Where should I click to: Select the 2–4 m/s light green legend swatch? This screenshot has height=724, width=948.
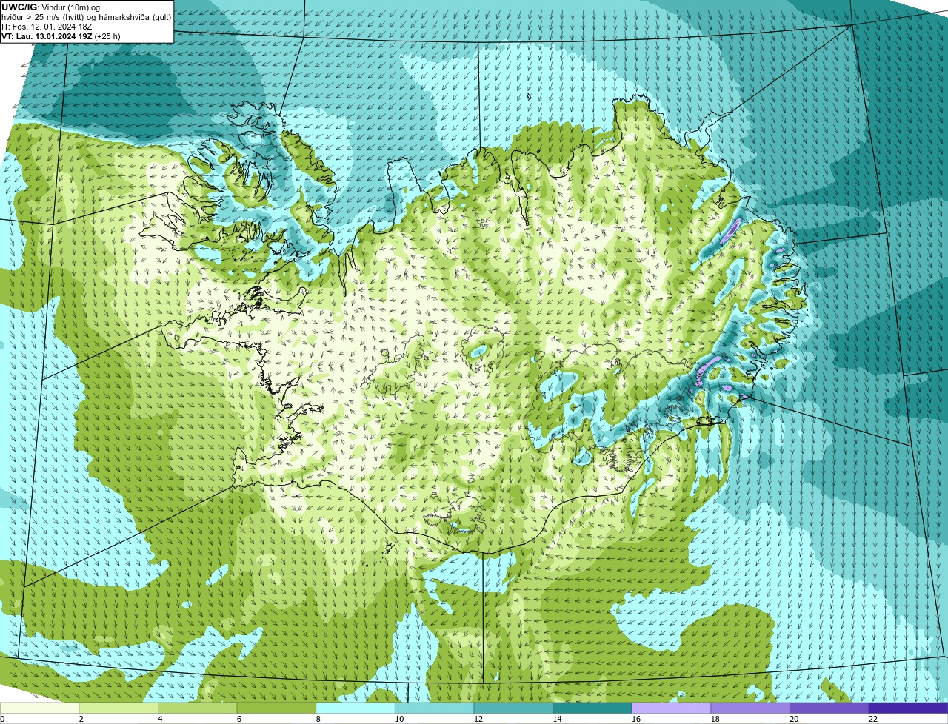(118, 708)
